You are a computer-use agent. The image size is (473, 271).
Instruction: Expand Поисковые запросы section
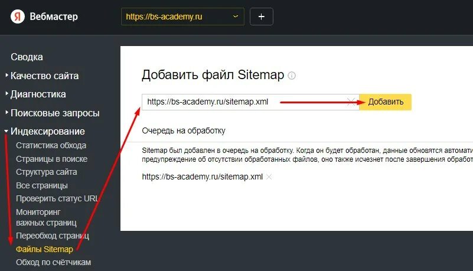pos(55,113)
